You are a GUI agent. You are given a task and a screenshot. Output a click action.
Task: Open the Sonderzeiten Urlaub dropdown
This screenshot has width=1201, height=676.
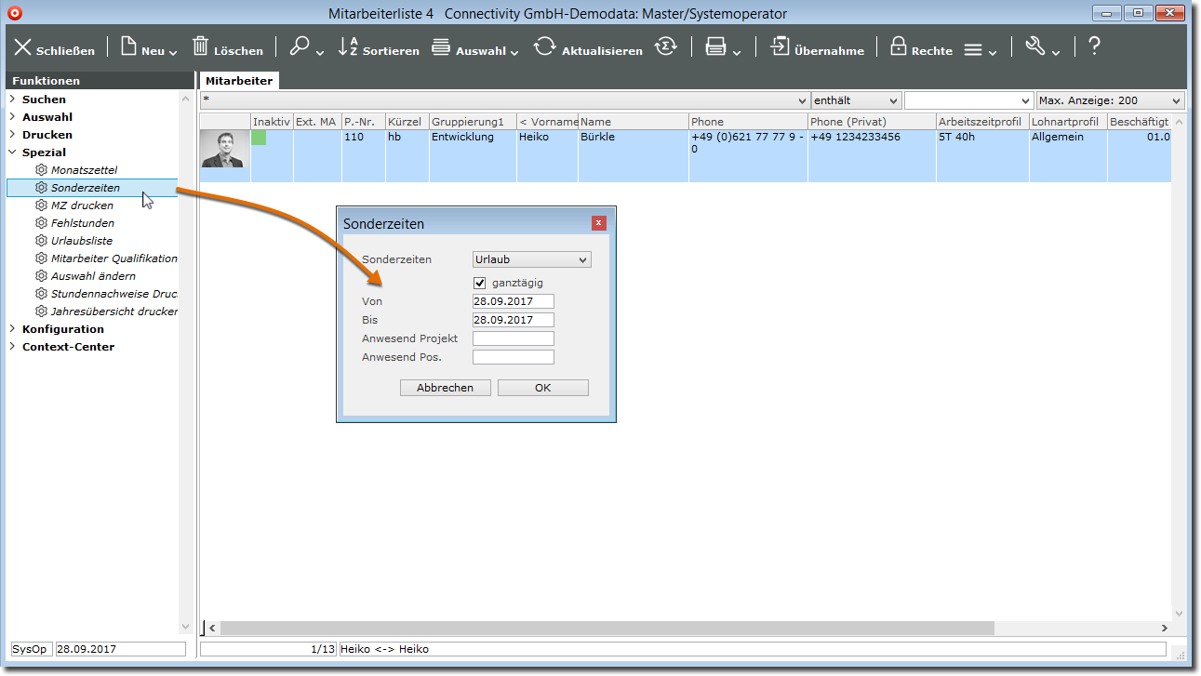[531, 259]
